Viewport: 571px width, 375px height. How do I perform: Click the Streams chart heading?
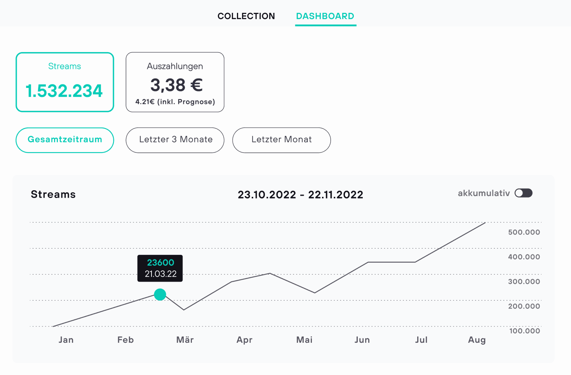pos(53,195)
